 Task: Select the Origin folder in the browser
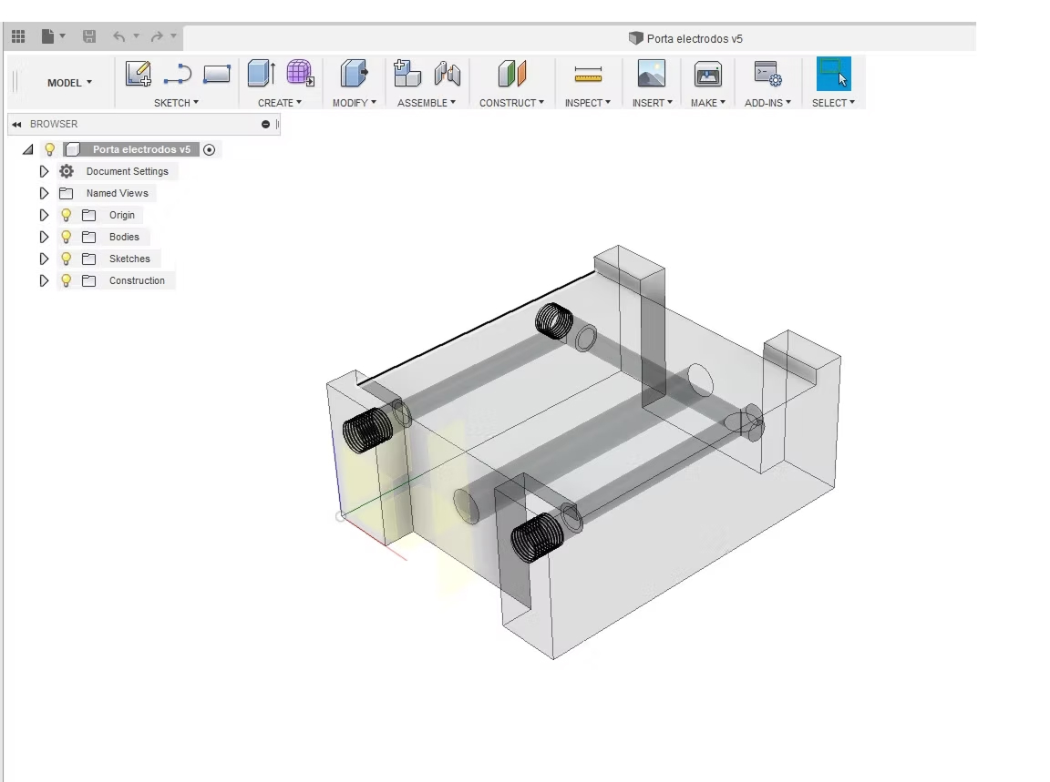[x=121, y=215]
